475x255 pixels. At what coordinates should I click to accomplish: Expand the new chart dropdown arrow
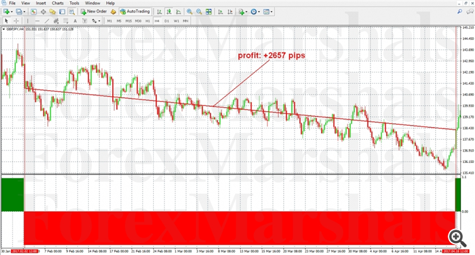coord(11,12)
